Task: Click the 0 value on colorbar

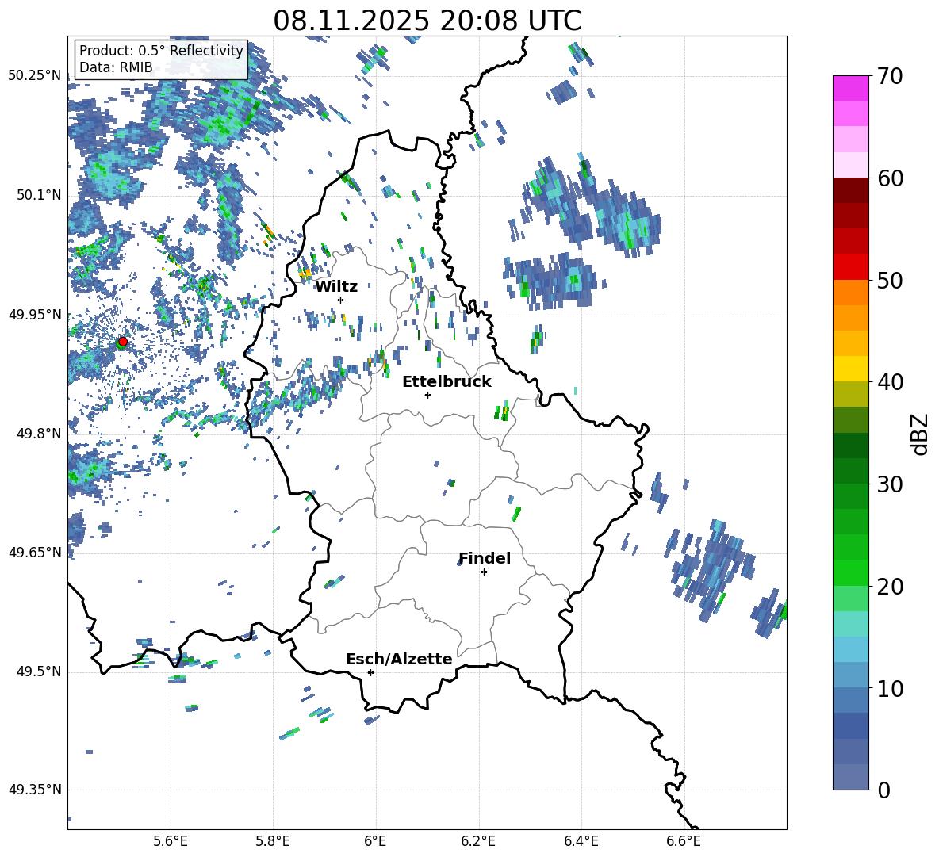Action: (884, 790)
